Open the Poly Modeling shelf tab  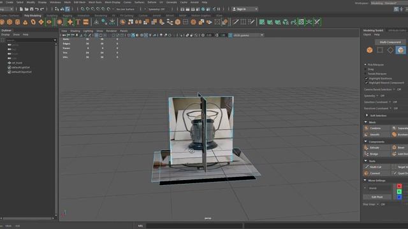[33, 15]
